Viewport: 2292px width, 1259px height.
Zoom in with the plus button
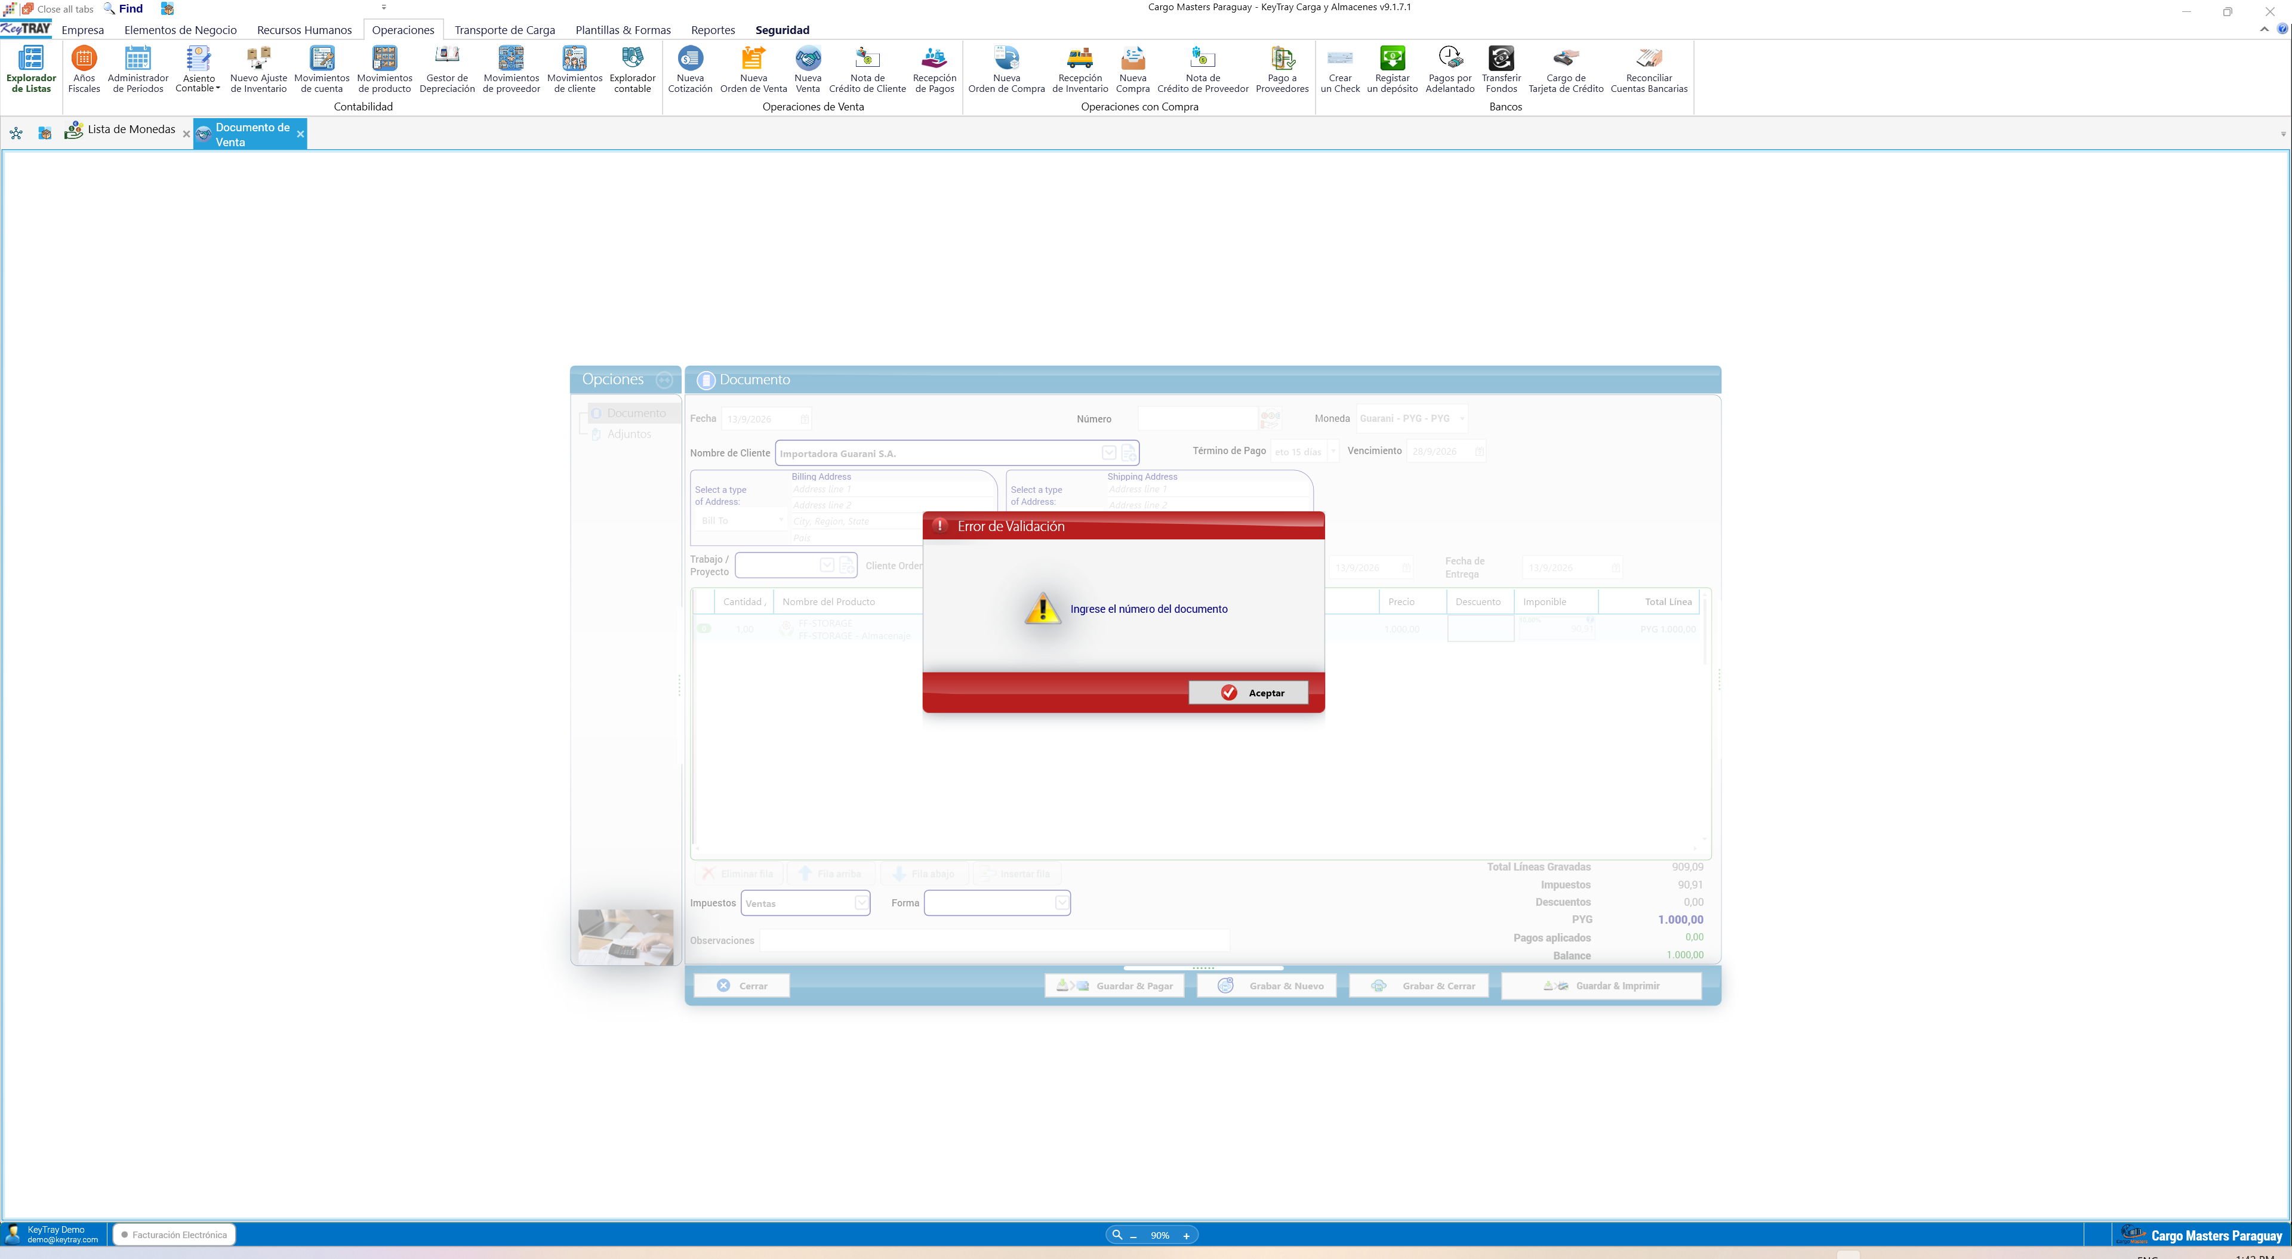point(1186,1235)
